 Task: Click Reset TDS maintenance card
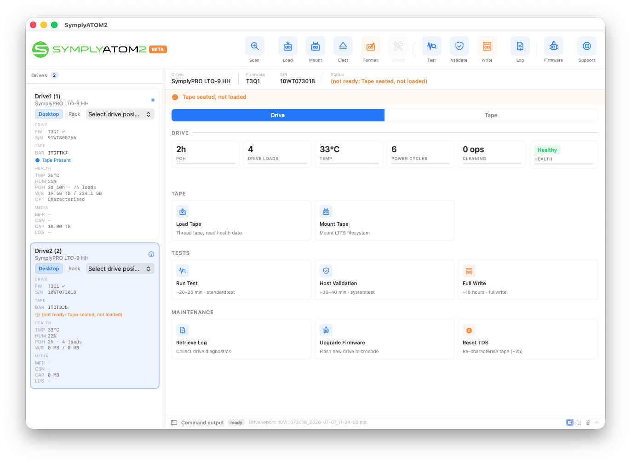(x=528, y=339)
